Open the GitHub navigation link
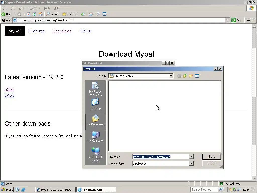This screenshot has height=193, width=257. point(86,31)
